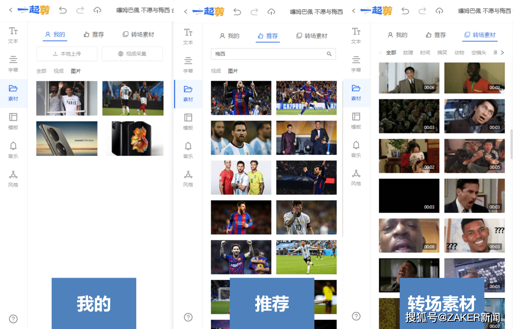Image resolution: width=513 pixels, height=329 pixels.
Task: Filter materials by 视频 (Videos)
Action: tap(58, 71)
